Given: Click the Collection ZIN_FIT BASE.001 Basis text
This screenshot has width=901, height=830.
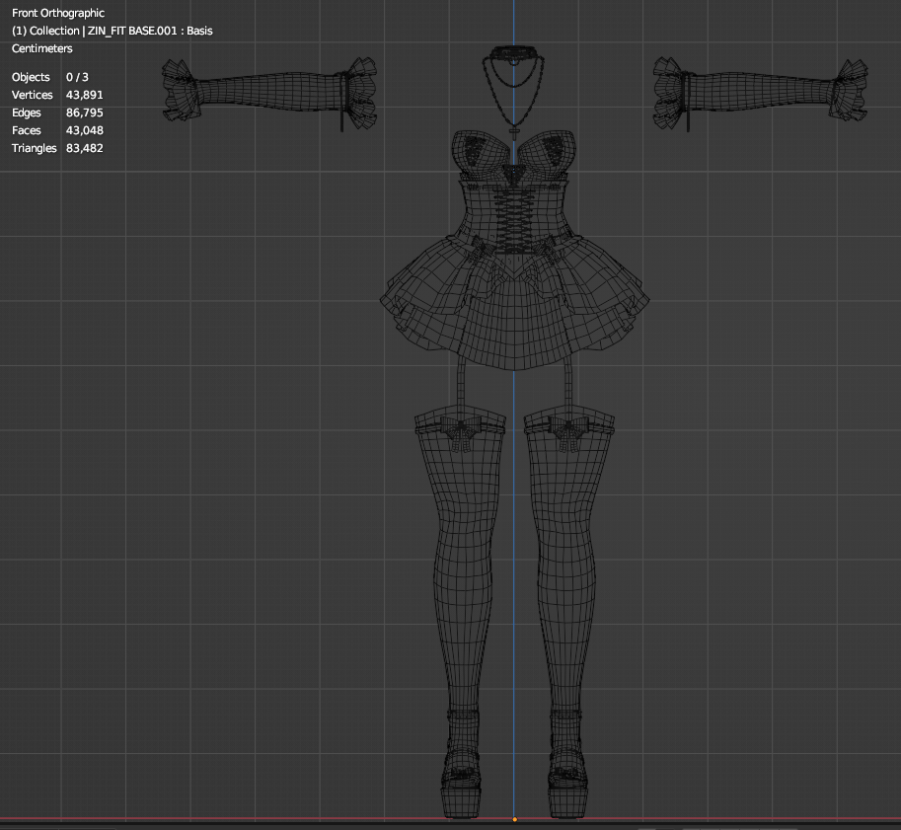Looking at the screenshot, I should pyautogui.click(x=113, y=31).
